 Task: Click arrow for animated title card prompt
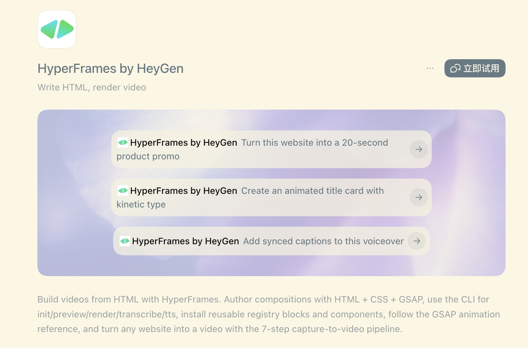(418, 197)
